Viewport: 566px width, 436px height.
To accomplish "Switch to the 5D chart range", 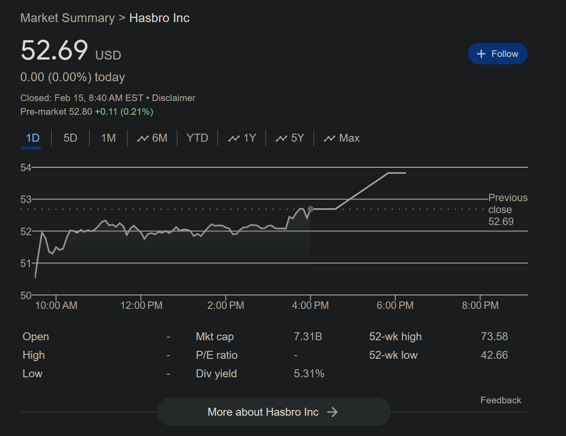I will coord(70,138).
